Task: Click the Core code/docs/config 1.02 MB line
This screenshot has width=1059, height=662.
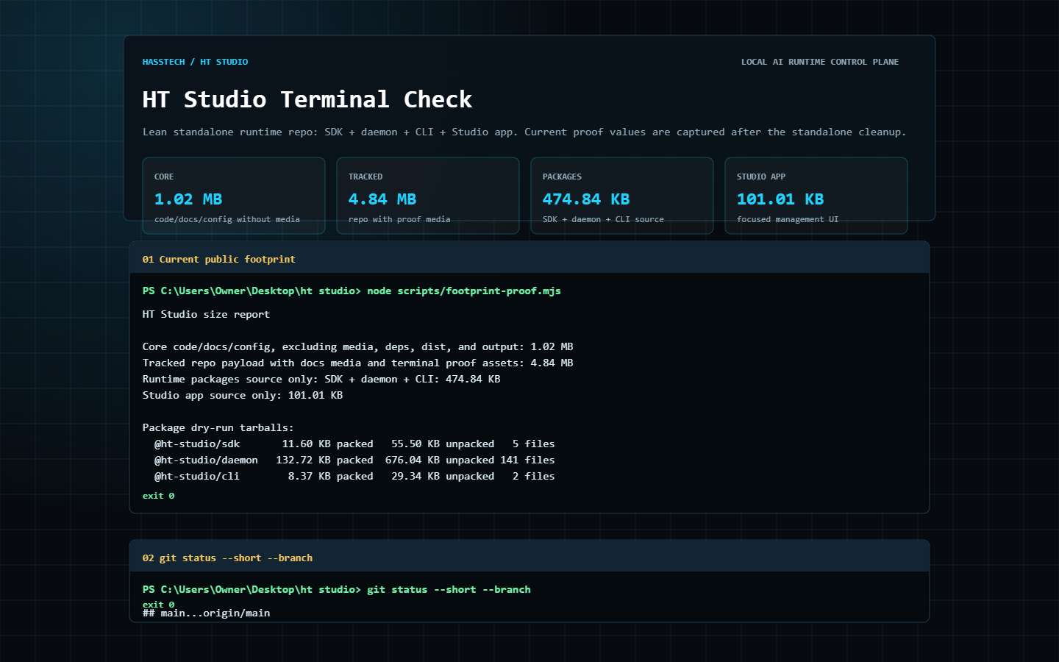Action: 357,347
